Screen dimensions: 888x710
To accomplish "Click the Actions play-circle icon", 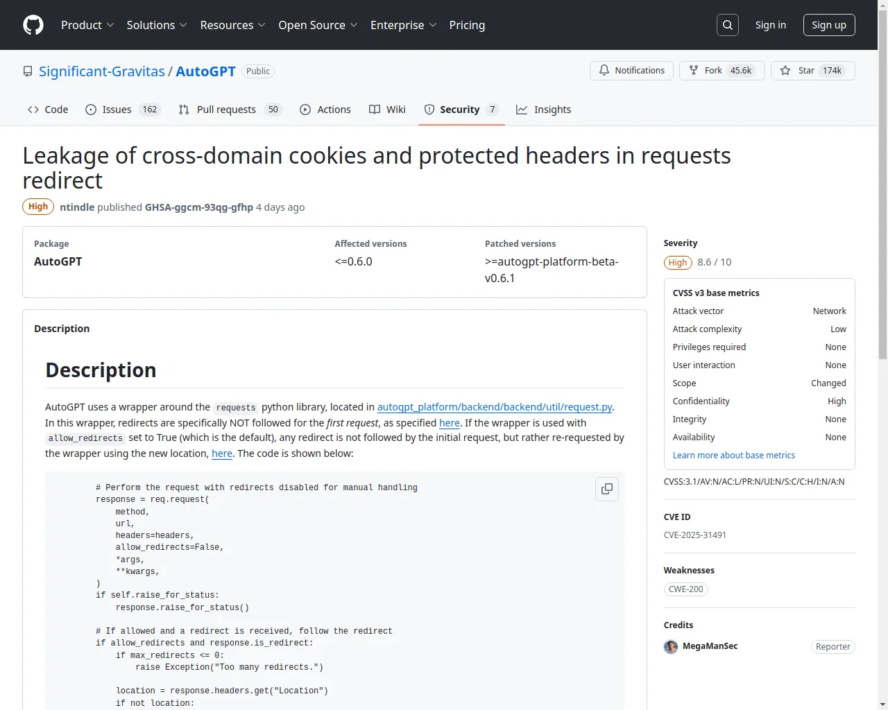I will pyautogui.click(x=305, y=110).
